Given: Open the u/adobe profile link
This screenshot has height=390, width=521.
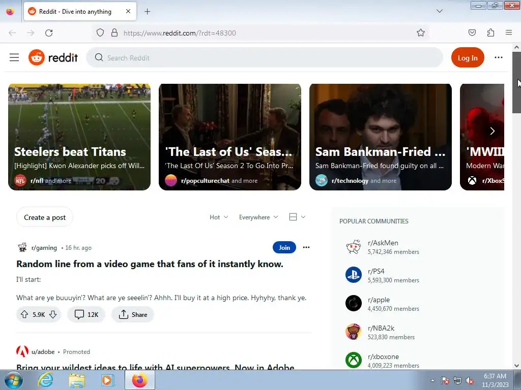Looking at the screenshot, I should click(43, 352).
